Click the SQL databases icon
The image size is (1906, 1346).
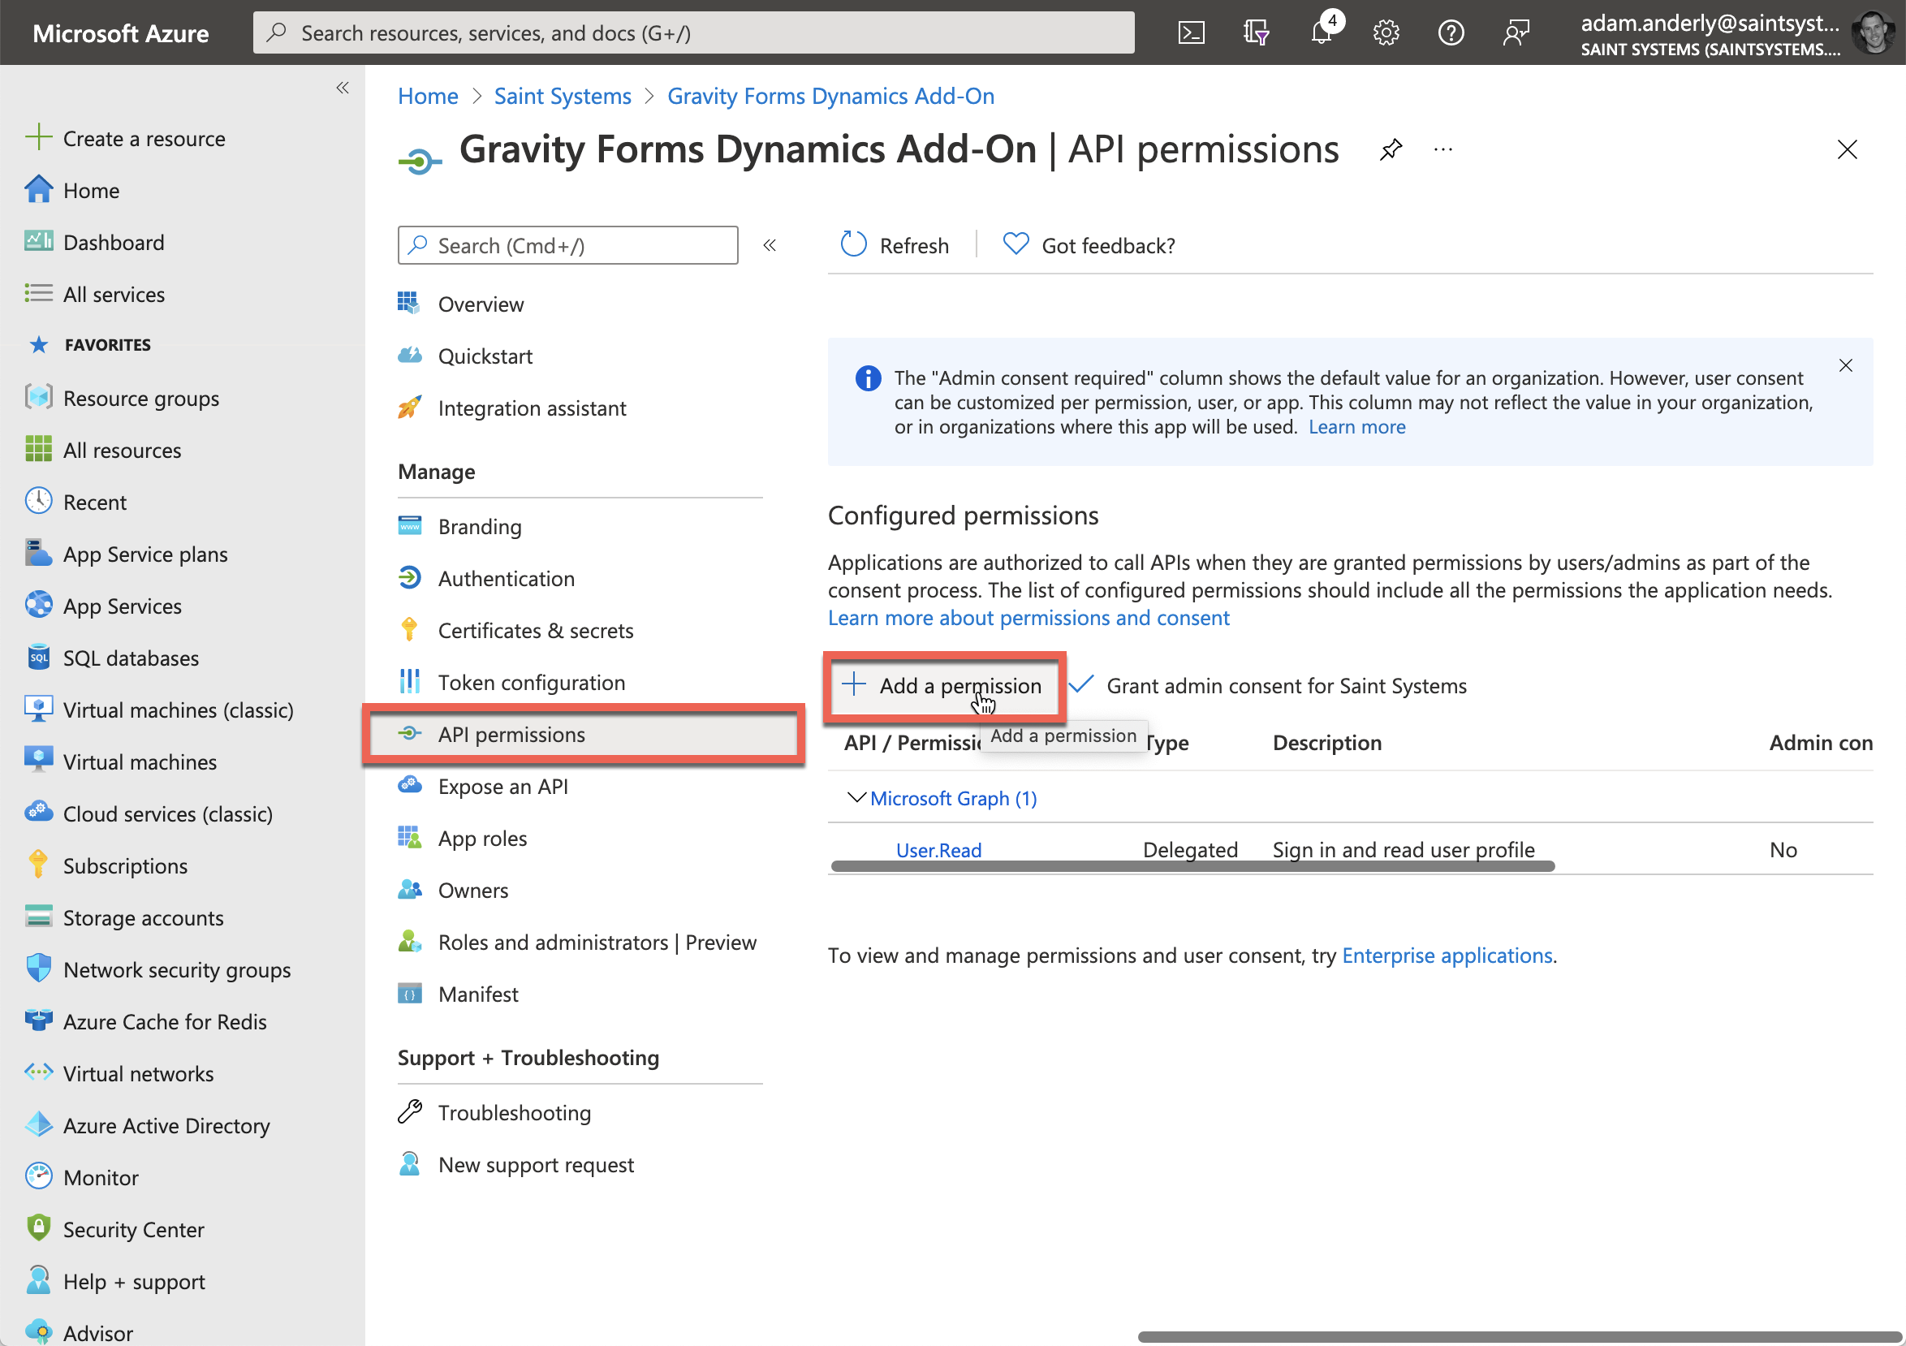(x=38, y=658)
